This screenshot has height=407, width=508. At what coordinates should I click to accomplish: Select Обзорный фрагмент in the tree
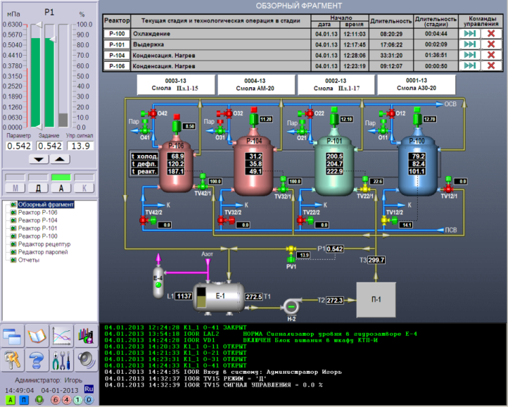[x=46, y=205]
